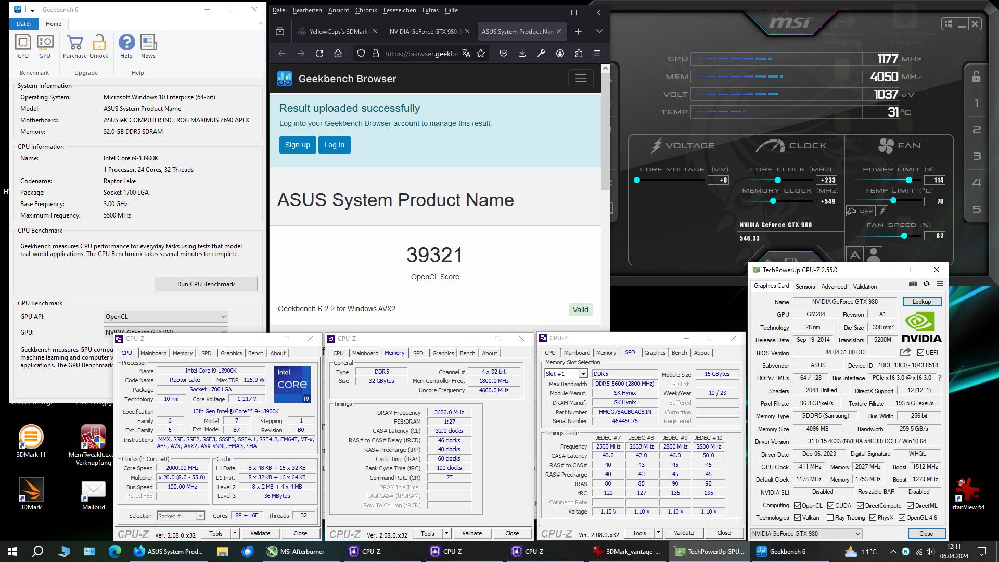Open Geekbench Browser navigation hamburger menu

click(581, 78)
